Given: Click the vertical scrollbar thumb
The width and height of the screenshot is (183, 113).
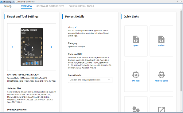Looking at the screenshot, I should [x=181, y=51].
